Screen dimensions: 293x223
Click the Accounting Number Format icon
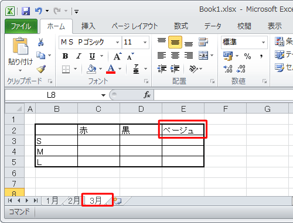228,56
